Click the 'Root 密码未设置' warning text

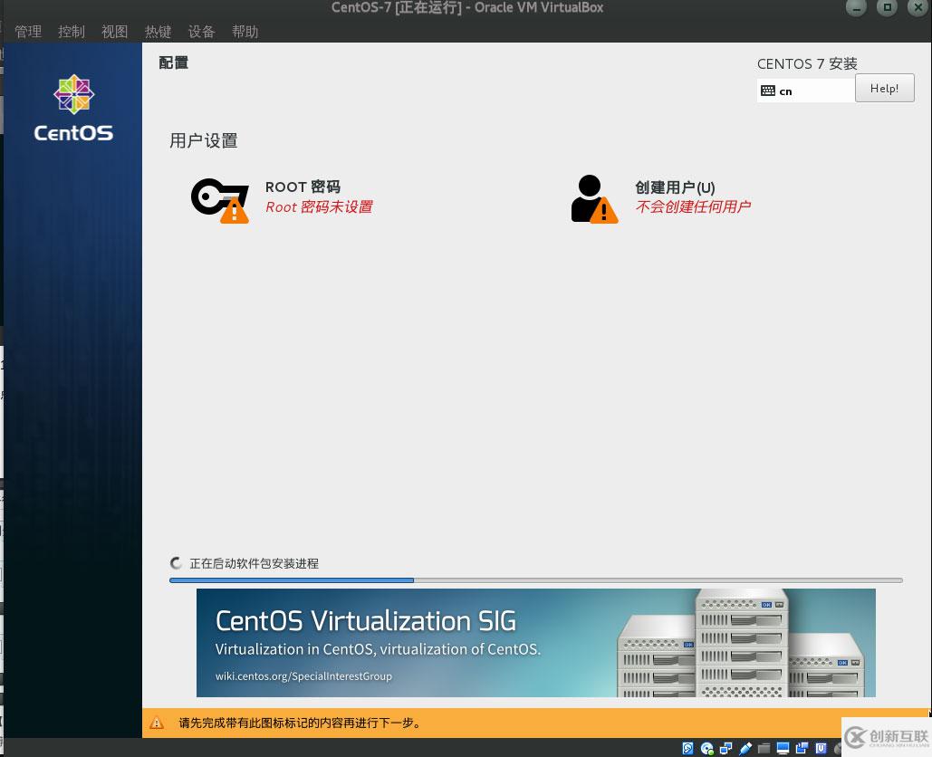pos(319,206)
